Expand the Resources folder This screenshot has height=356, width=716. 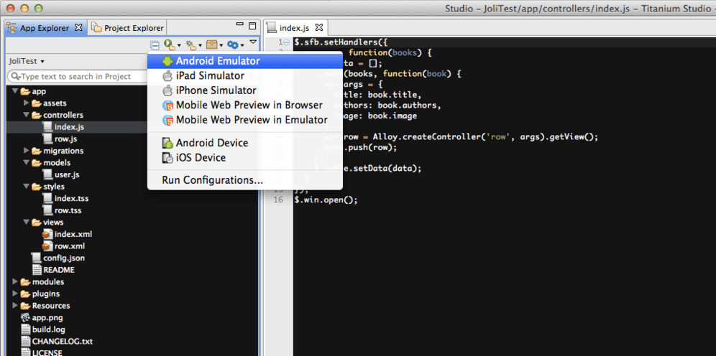[x=15, y=306]
